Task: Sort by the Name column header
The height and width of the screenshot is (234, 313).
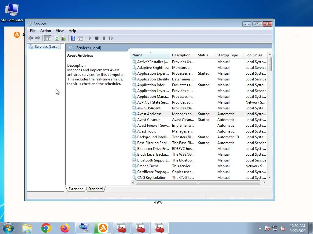Action: point(150,55)
